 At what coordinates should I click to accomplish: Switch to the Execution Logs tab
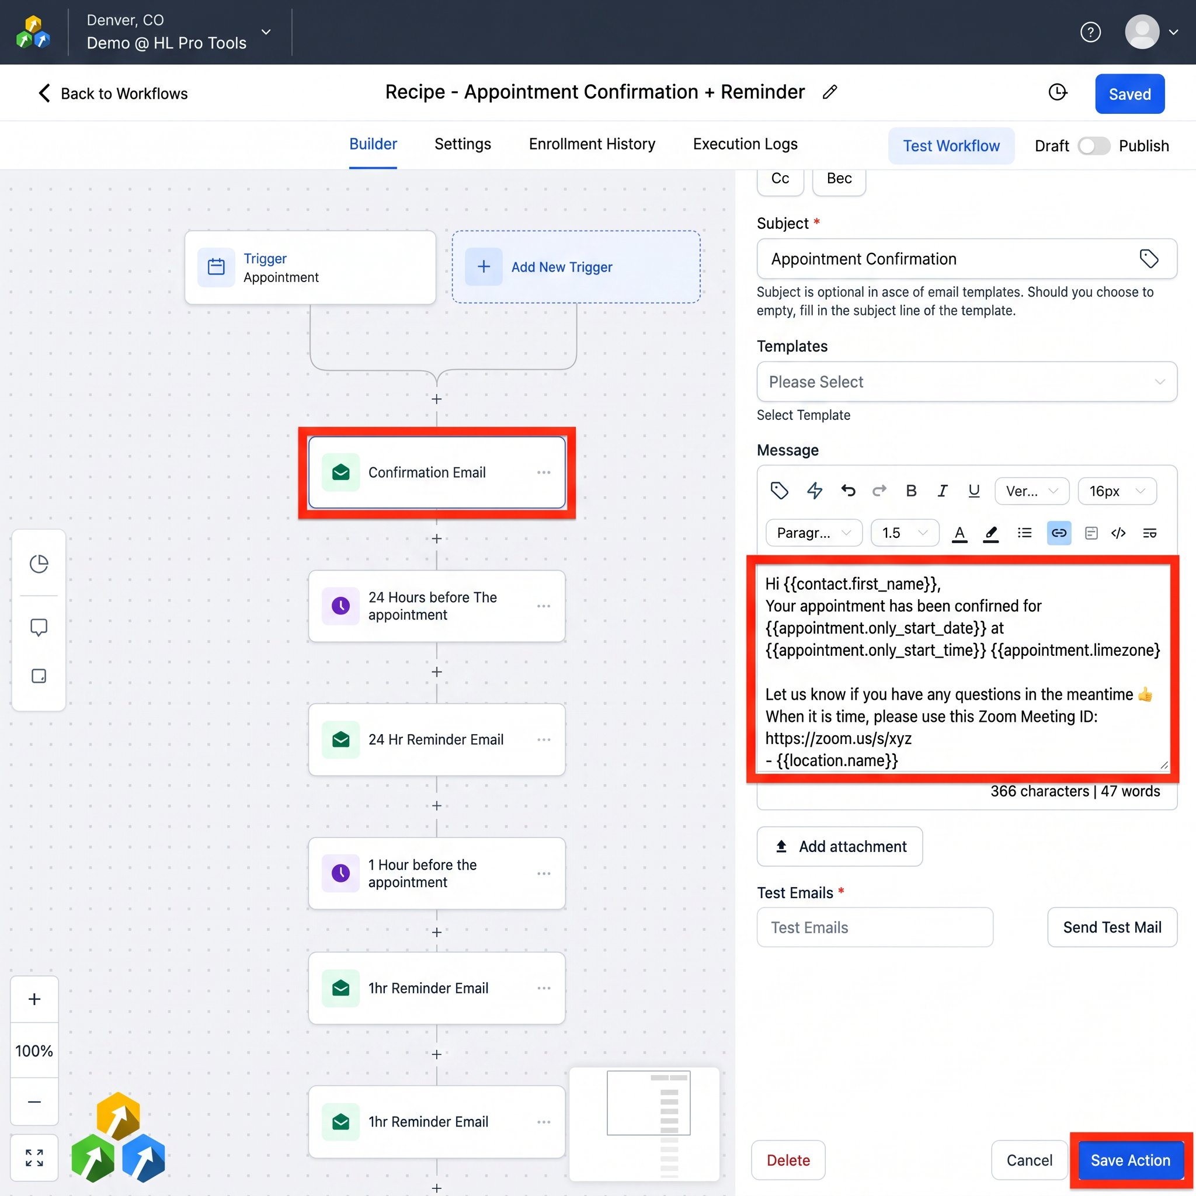745,144
